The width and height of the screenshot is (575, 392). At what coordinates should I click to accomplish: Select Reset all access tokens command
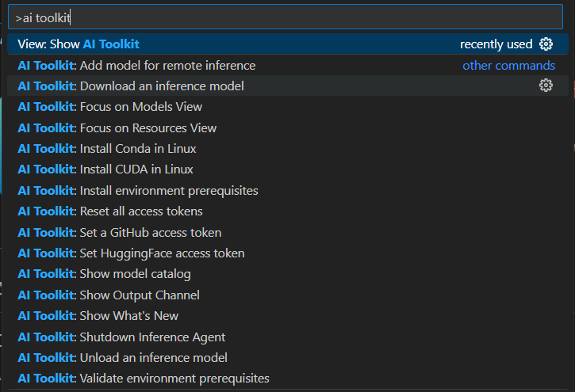(x=288, y=211)
